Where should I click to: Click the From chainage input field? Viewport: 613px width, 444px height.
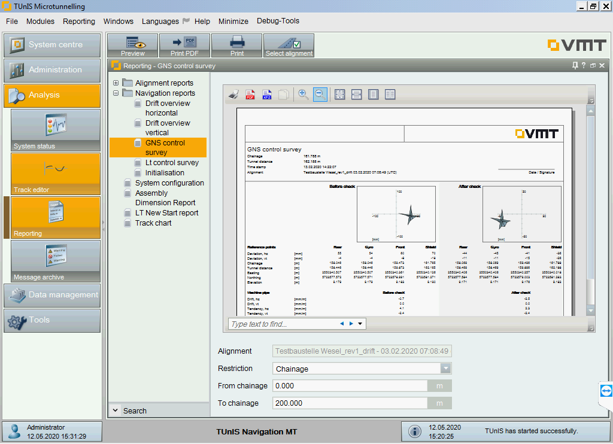(x=350, y=386)
